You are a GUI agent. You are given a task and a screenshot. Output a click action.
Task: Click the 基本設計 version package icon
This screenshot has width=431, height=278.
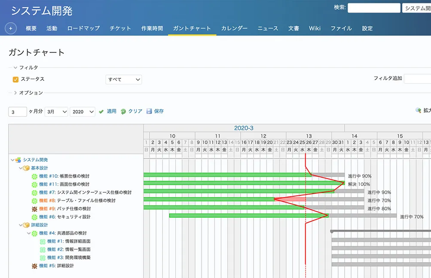pyautogui.click(x=26, y=168)
